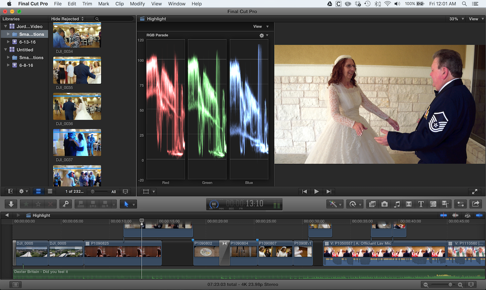Collapse the Jord...Video library

click(6, 26)
